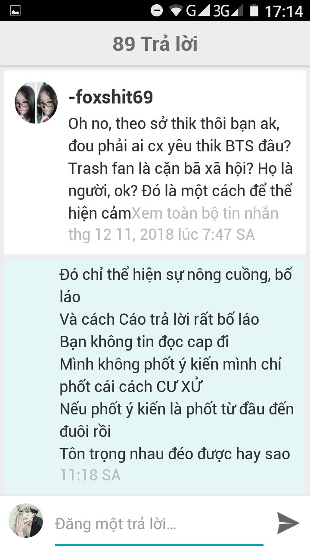Tap the "89 Trả lời" header title
The image size is (310, 552).
pyautogui.click(x=155, y=44)
